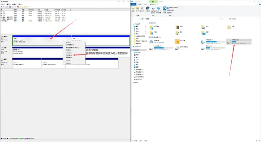This screenshot has width=261, height=142.
Task: Open the Action menu in Disk Management
Action: click(x=9, y=4)
